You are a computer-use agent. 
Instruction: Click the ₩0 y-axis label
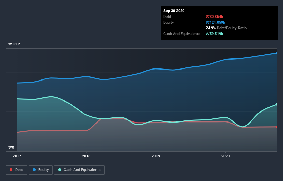point(11,147)
